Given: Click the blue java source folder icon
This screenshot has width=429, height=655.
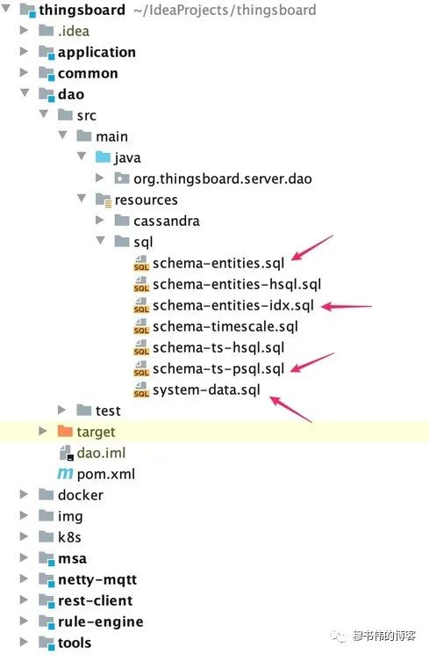Looking at the screenshot, I should coord(103,157).
